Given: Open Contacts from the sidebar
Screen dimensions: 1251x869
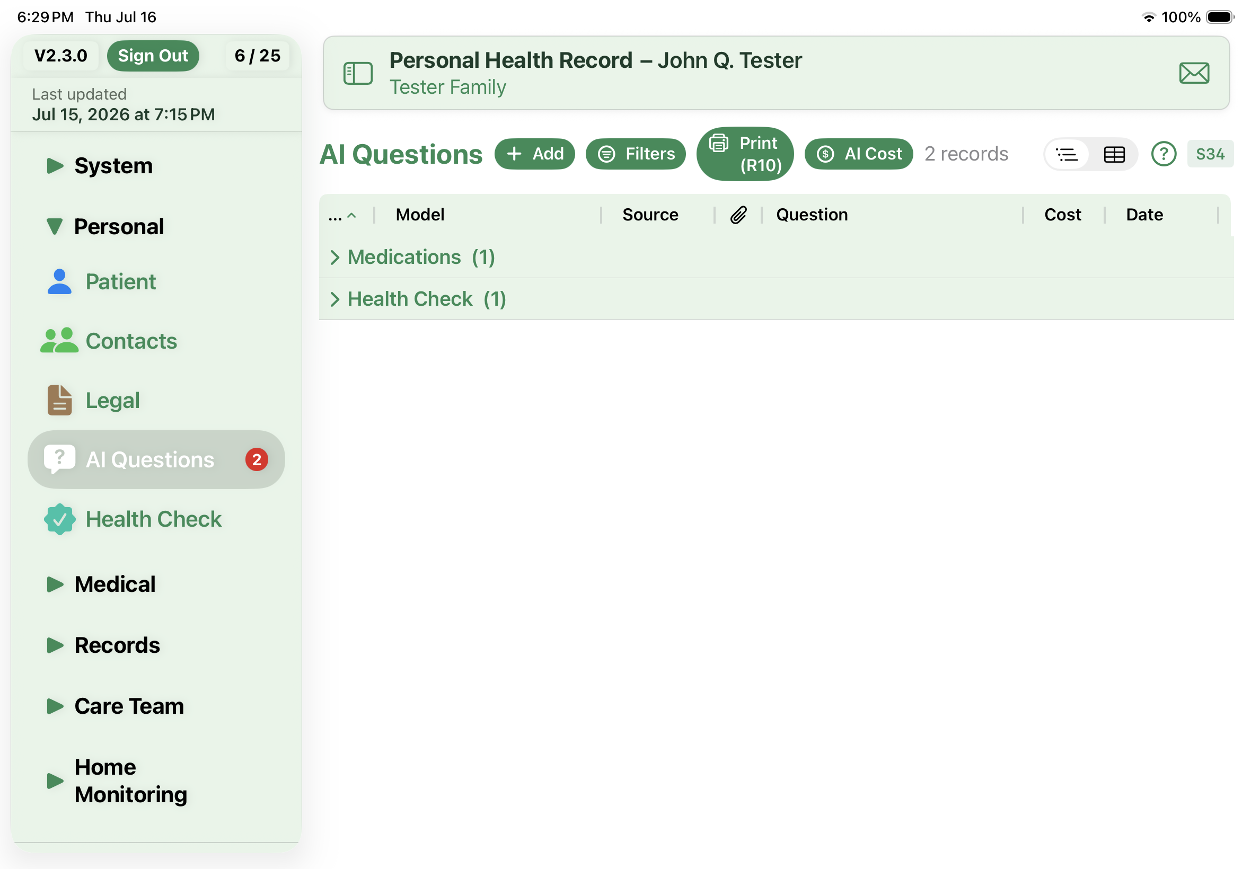Looking at the screenshot, I should (131, 341).
